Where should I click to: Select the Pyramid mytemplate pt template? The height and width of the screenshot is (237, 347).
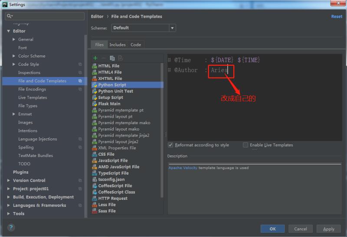(x=121, y=110)
